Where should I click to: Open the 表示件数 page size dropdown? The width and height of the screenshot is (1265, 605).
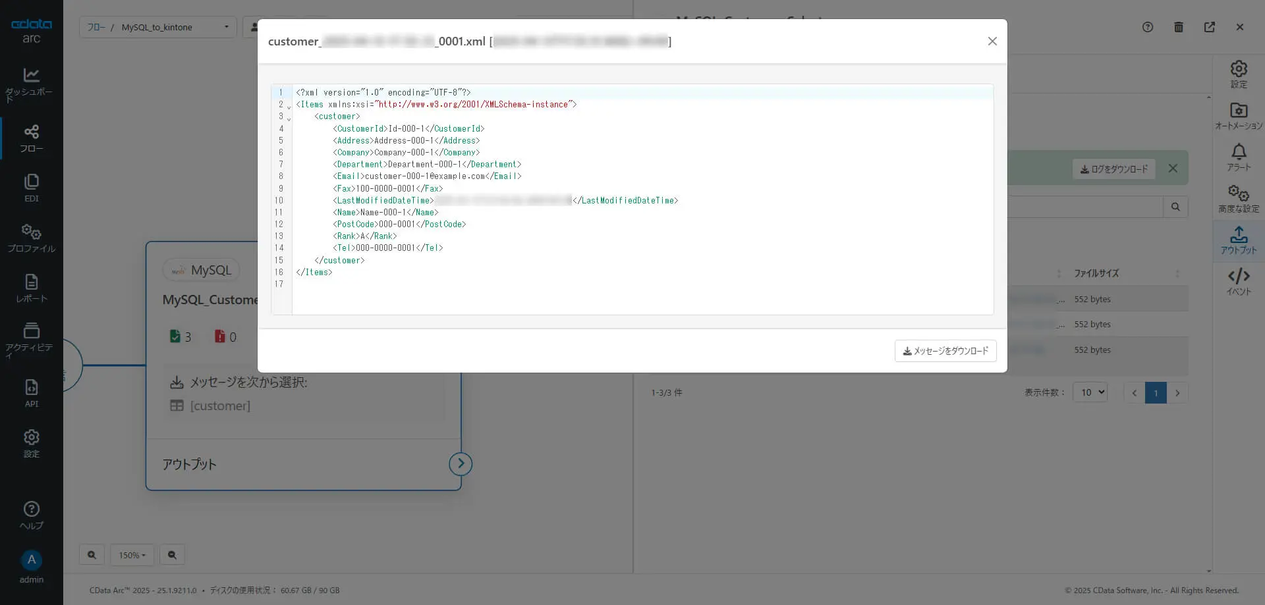(1090, 392)
